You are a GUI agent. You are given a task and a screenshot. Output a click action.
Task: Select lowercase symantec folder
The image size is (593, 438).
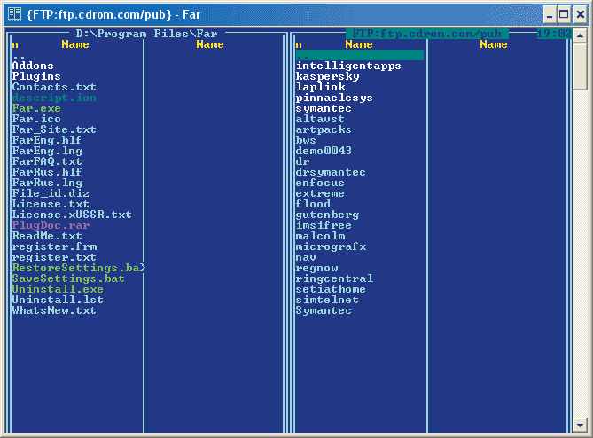coord(324,108)
